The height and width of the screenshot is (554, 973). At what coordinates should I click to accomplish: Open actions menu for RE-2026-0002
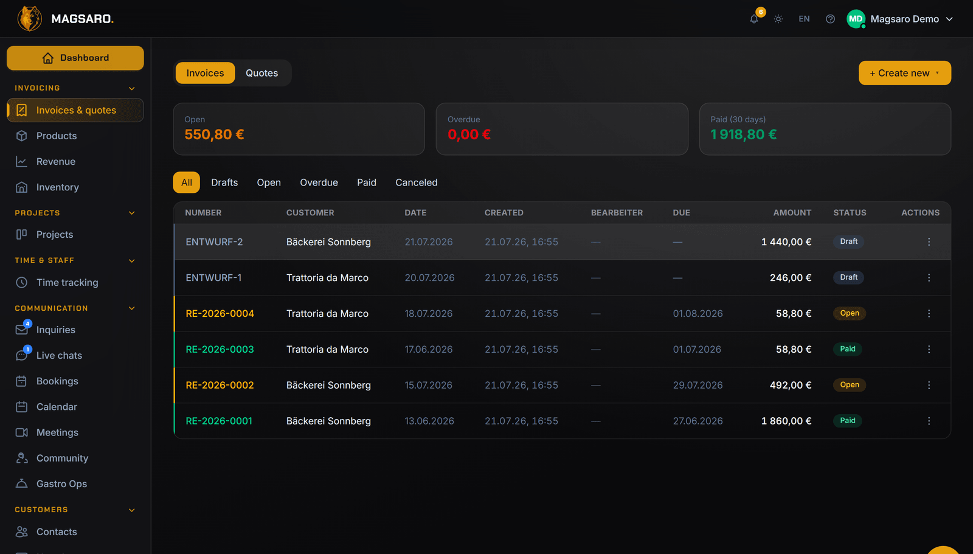click(x=929, y=385)
